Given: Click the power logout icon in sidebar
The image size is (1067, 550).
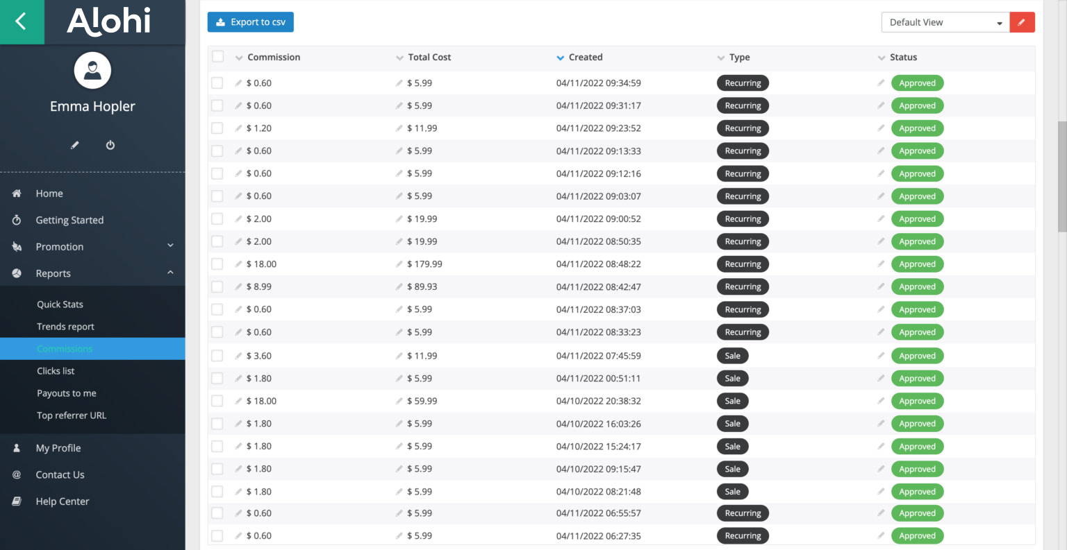Looking at the screenshot, I should 110,145.
